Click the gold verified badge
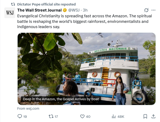Image resolution: width=160 pixels, height=122 pixels. [64, 10]
